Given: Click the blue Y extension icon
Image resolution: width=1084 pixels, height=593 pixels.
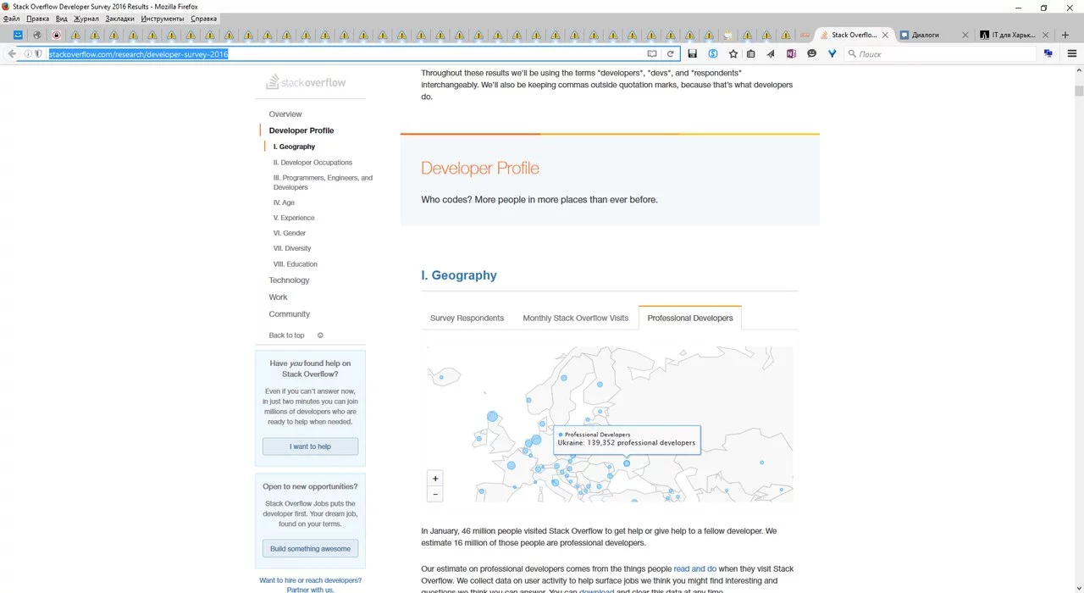Looking at the screenshot, I should click(x=832, y=53).
